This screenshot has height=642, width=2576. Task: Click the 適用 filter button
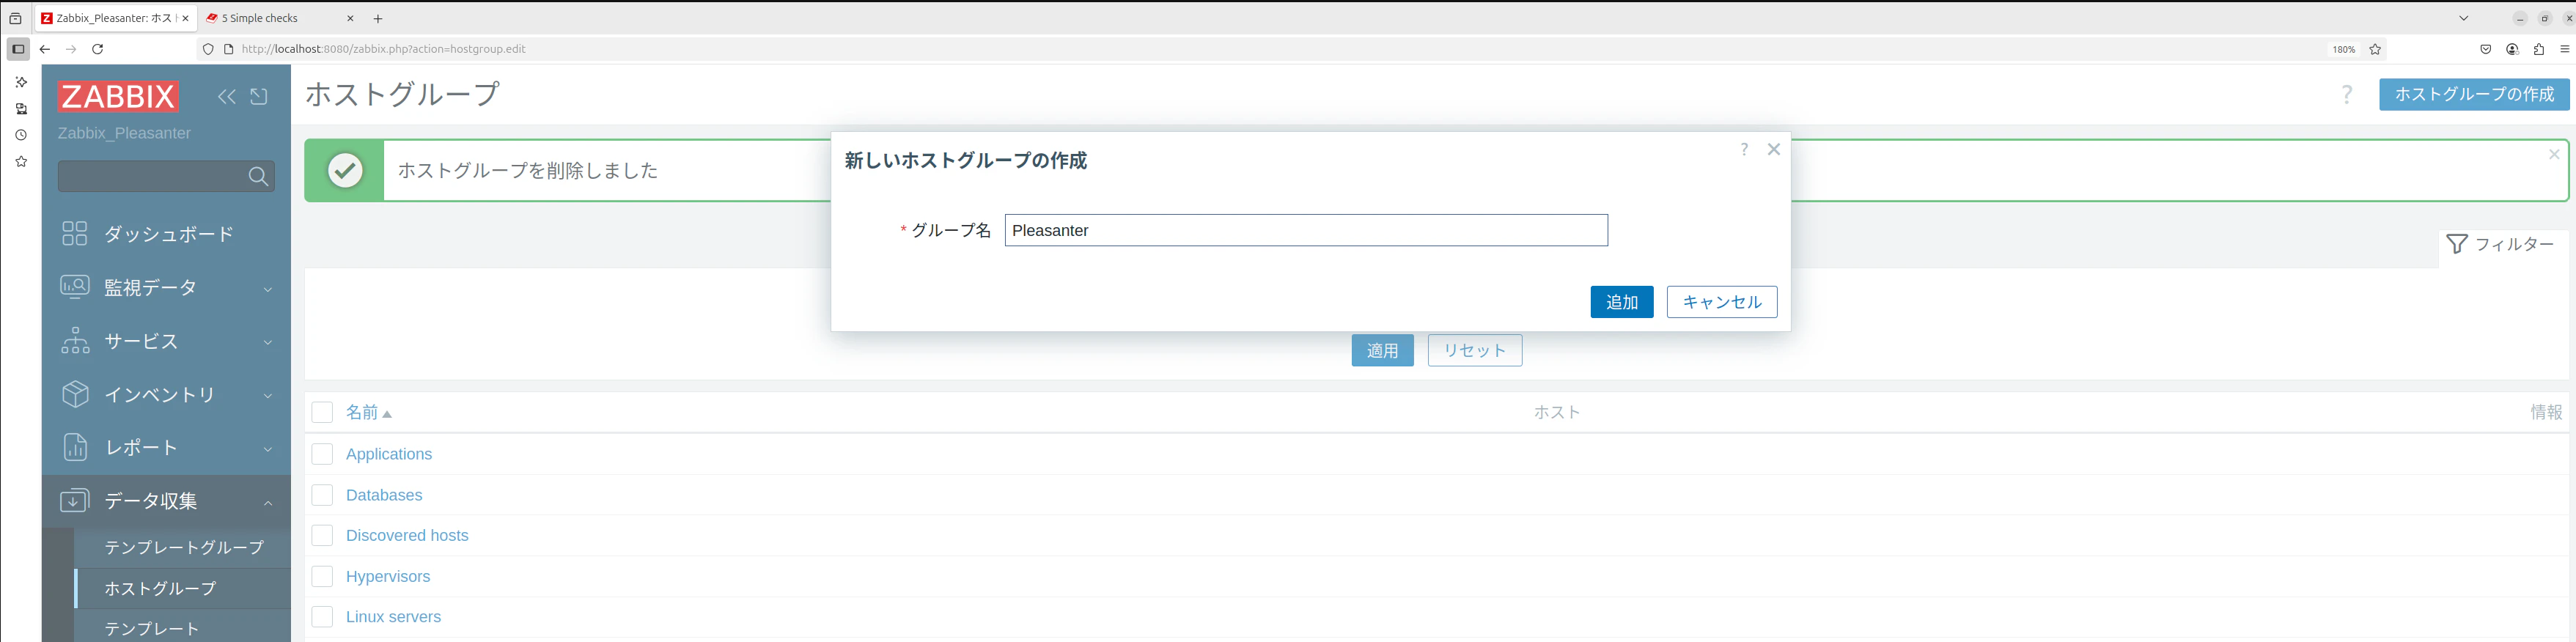1383,350
